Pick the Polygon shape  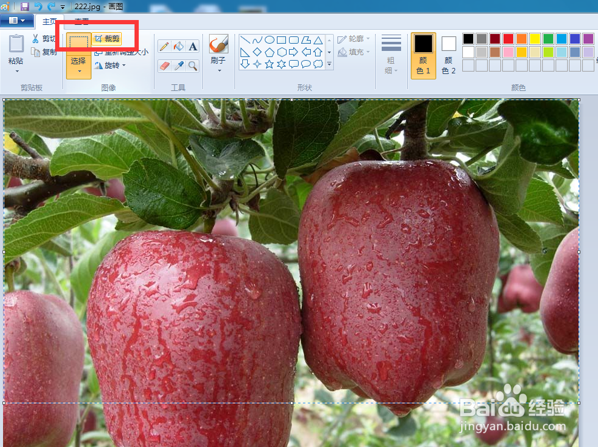pos(306,40)
